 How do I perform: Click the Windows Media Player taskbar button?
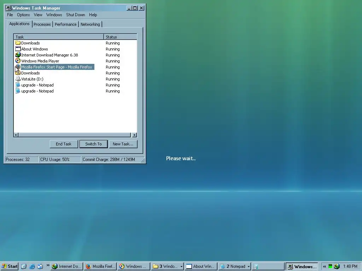pos(134,266)
